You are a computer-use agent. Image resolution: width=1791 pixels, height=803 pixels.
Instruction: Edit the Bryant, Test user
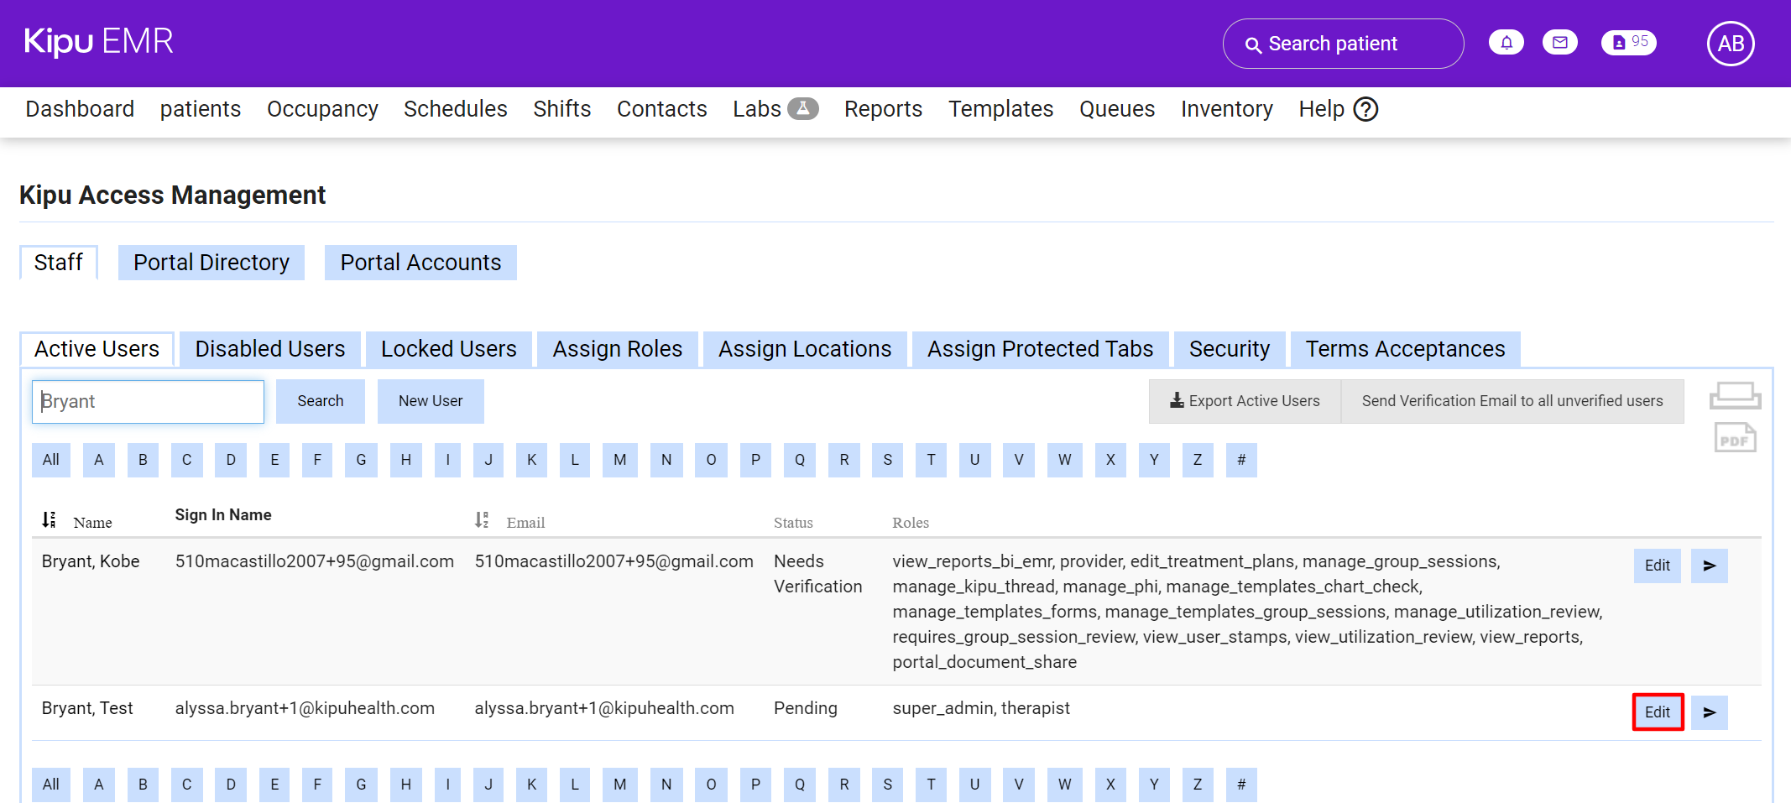1657,712
